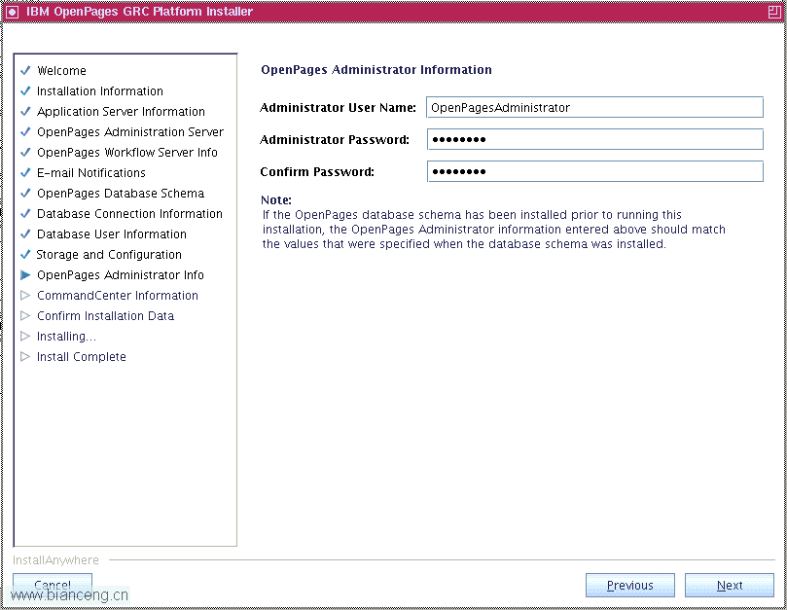Click the checkmark icon beside Installation Information

[25, 90]
